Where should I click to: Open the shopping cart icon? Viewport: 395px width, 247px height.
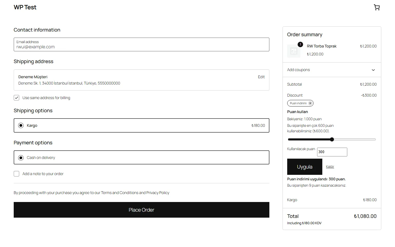377,7
